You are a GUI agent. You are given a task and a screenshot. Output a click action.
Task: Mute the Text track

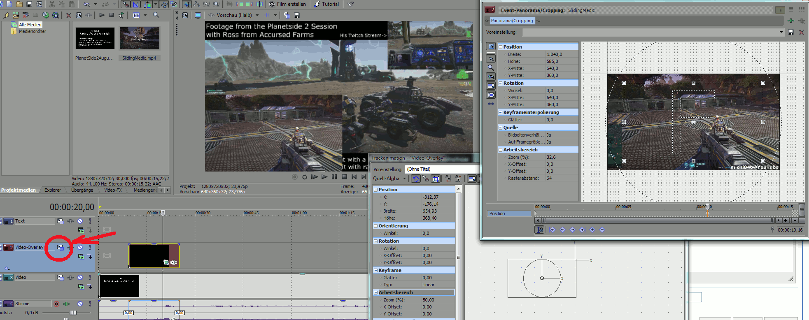pyautogui.click(x=80, y=221)
